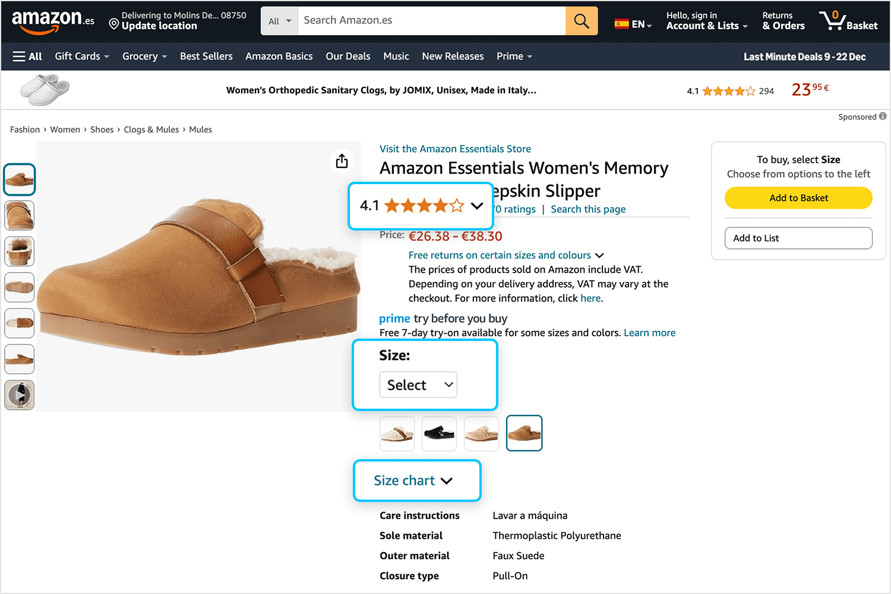Click the search magnifier button
891x594 pixels.
[x=582, y=21]
